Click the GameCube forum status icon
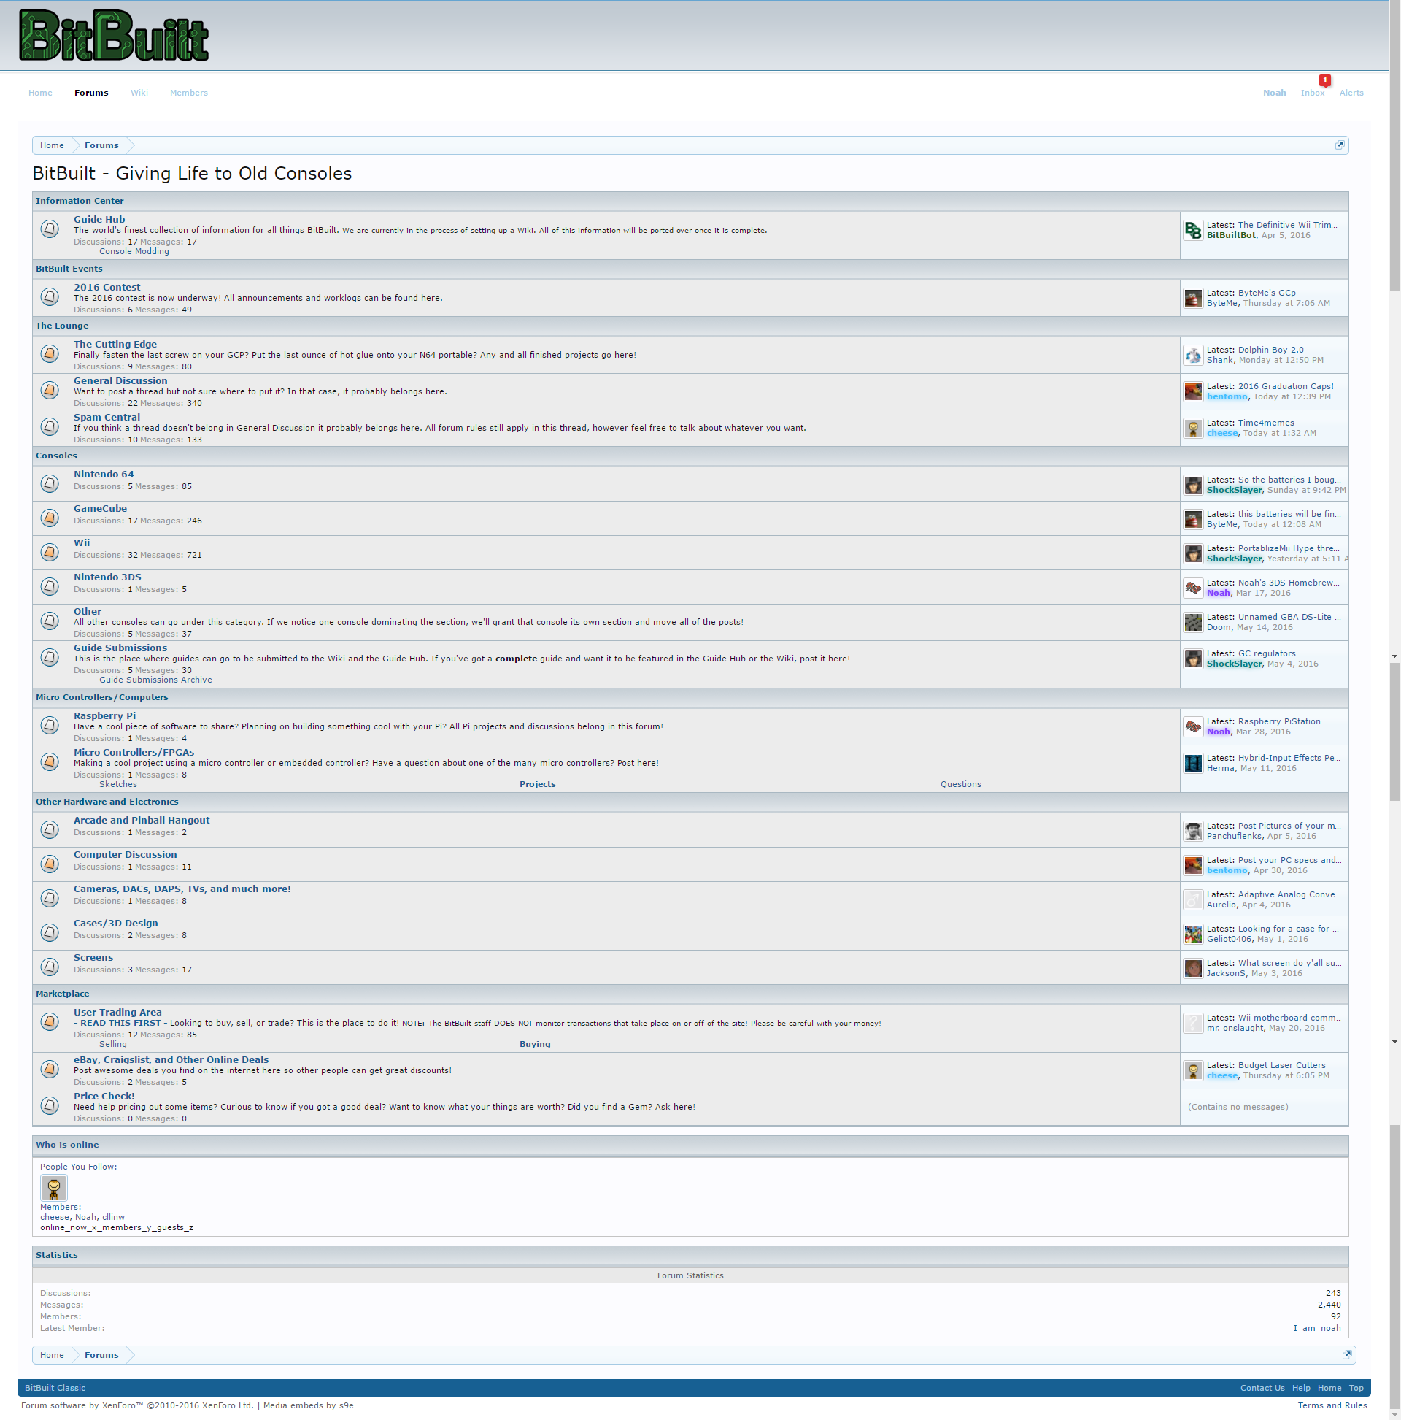The width and height of the screenshot is (1401, 1420). click(49, 518)
